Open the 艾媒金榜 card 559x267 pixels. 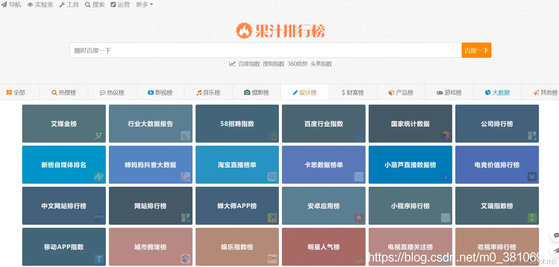(x=64, y=123)
